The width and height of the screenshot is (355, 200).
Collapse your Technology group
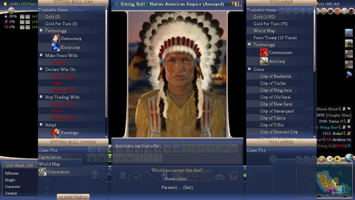tap(249, 44)
